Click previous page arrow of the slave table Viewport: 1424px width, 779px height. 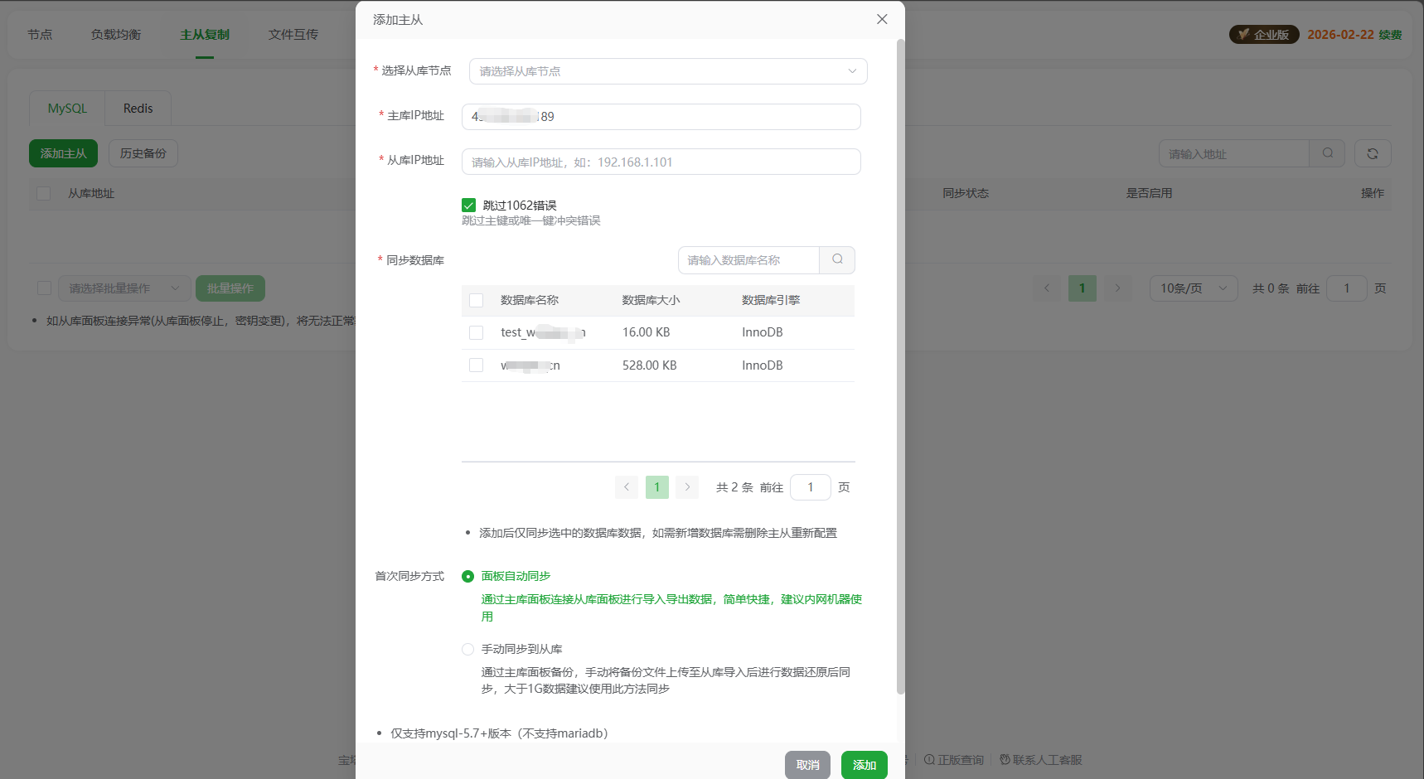click(1046, 288)
